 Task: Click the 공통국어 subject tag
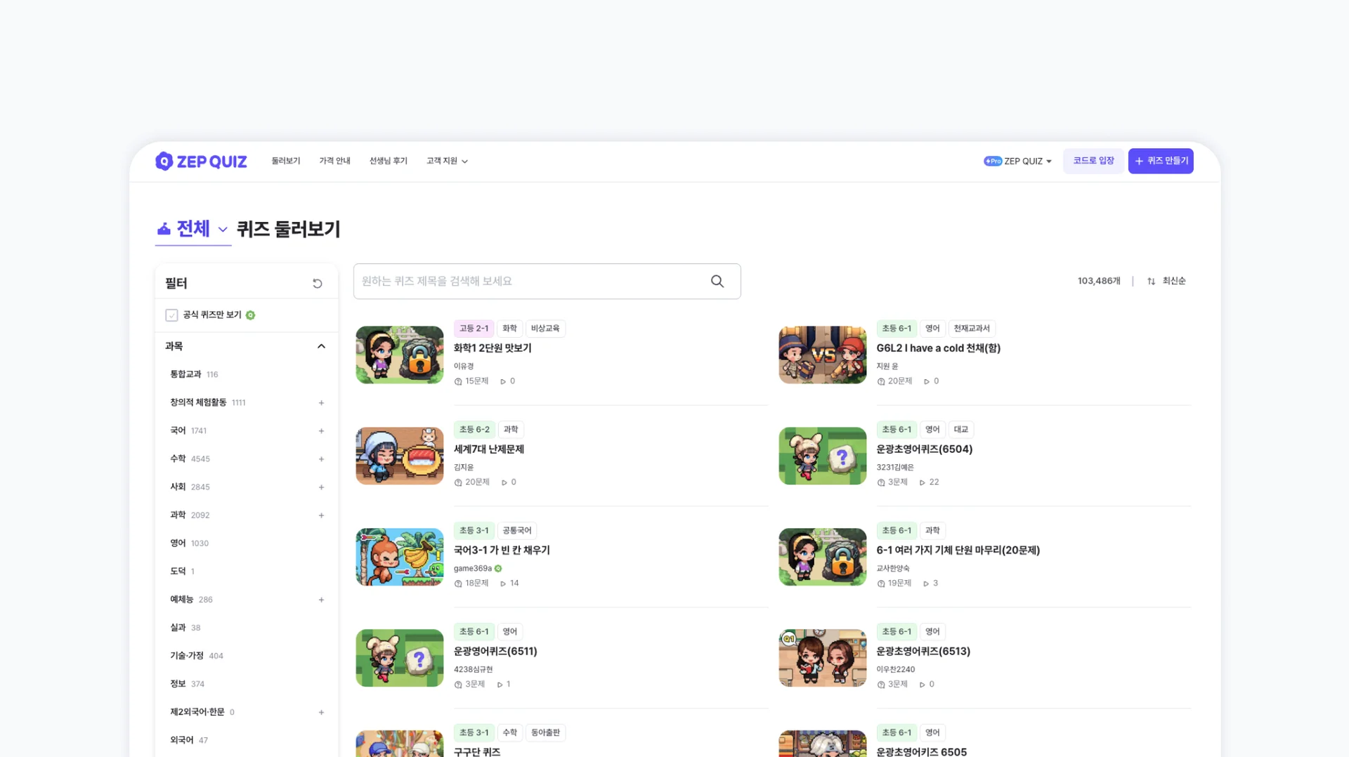click(517, 531)
